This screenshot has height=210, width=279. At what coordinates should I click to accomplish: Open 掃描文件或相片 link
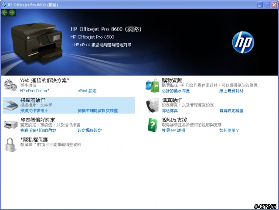pyautogui.click(x=34, y=111)
